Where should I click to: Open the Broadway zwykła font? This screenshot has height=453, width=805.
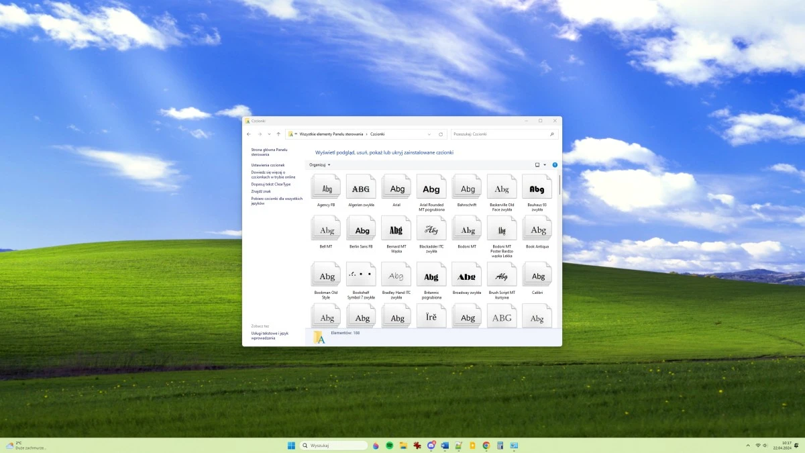click(x=466, y=274)
